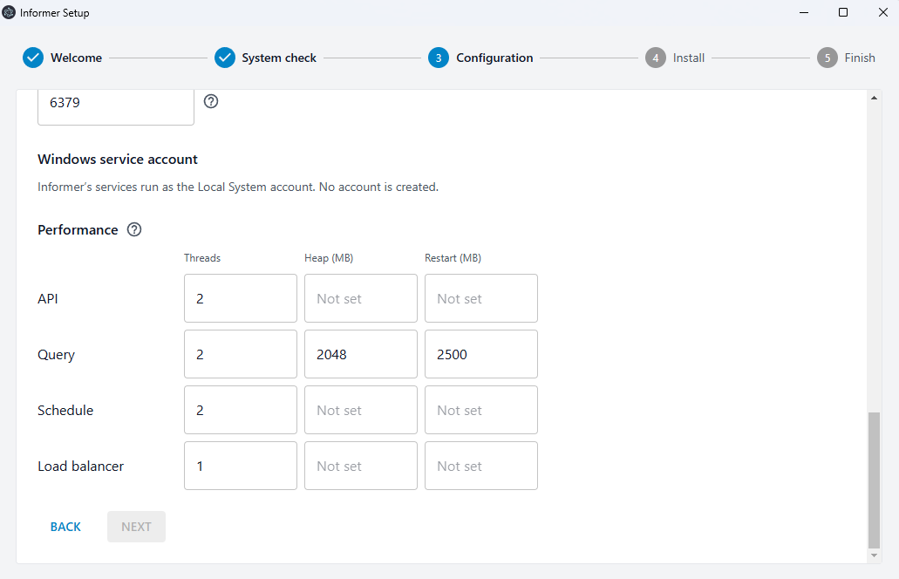Click the Local System account description text

[238, 187]
